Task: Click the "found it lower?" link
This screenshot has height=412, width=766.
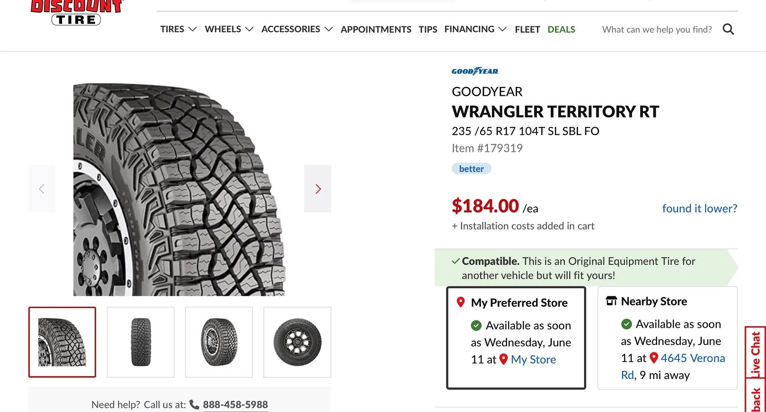Action: click(699, 208)
